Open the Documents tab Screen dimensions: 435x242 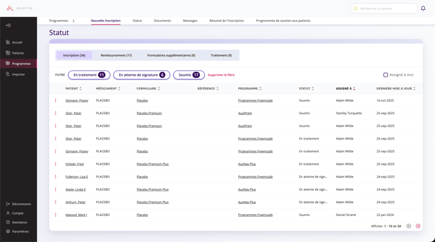(162, 21)
